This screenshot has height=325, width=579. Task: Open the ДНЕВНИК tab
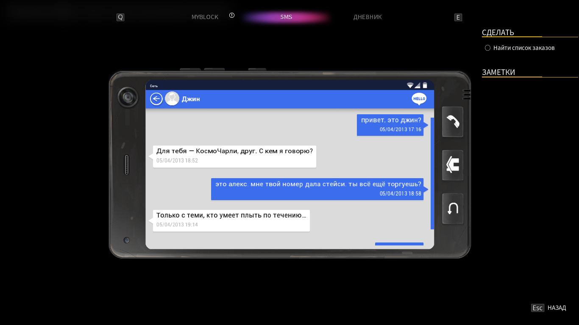pyautogui.click(x=367, y=17)
